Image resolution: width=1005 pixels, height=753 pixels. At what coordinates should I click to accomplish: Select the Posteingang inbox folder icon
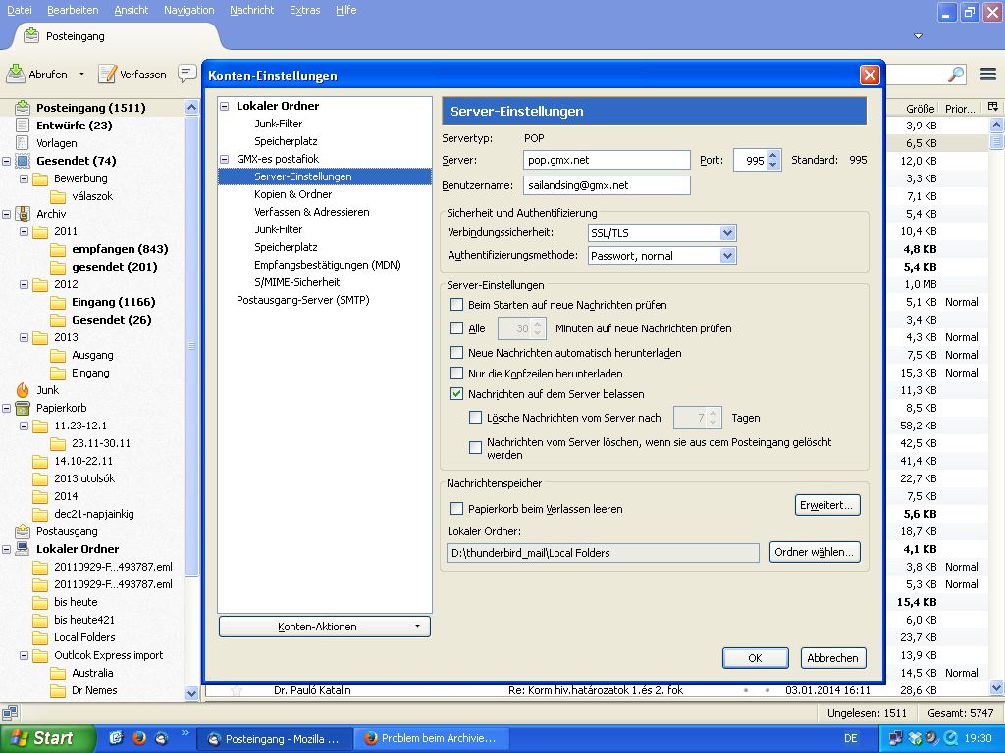23,108
